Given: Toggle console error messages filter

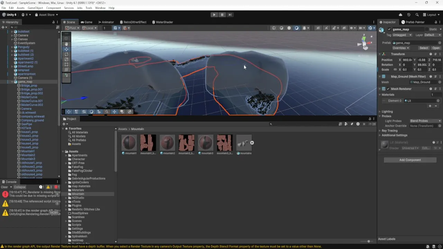Looking at the screenshot, I should click(x=56, y=187).
